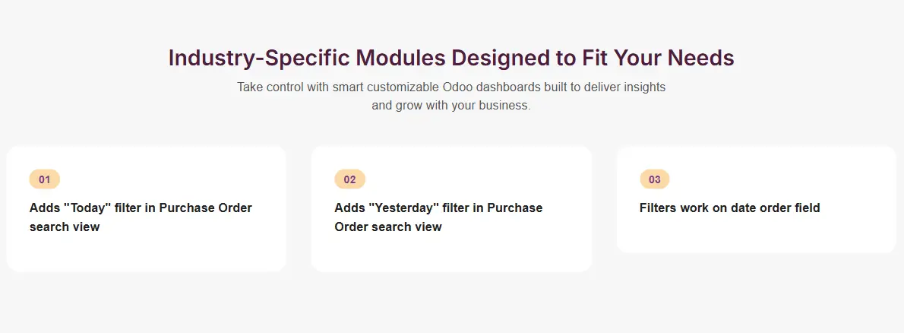Viewport: 904px width, 333px height.
Task: Click the "Industry-Specific Modules" main heading
Action: (x=451, y=58)
